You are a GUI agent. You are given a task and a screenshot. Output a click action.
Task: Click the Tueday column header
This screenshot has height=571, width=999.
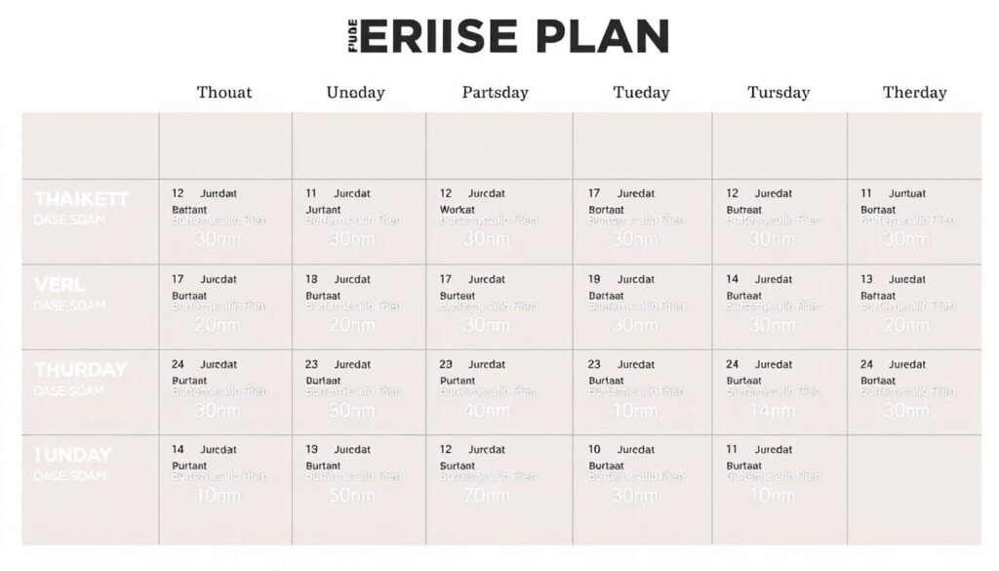click(641, 93)
